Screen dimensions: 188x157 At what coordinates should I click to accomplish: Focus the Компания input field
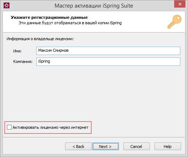point(108,61)
